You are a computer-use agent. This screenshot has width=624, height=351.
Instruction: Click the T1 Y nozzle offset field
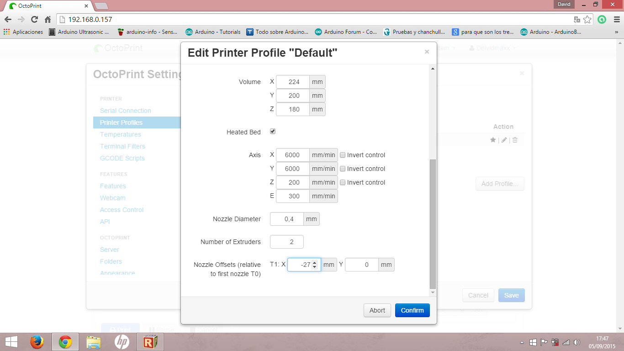tap(362, 265)
